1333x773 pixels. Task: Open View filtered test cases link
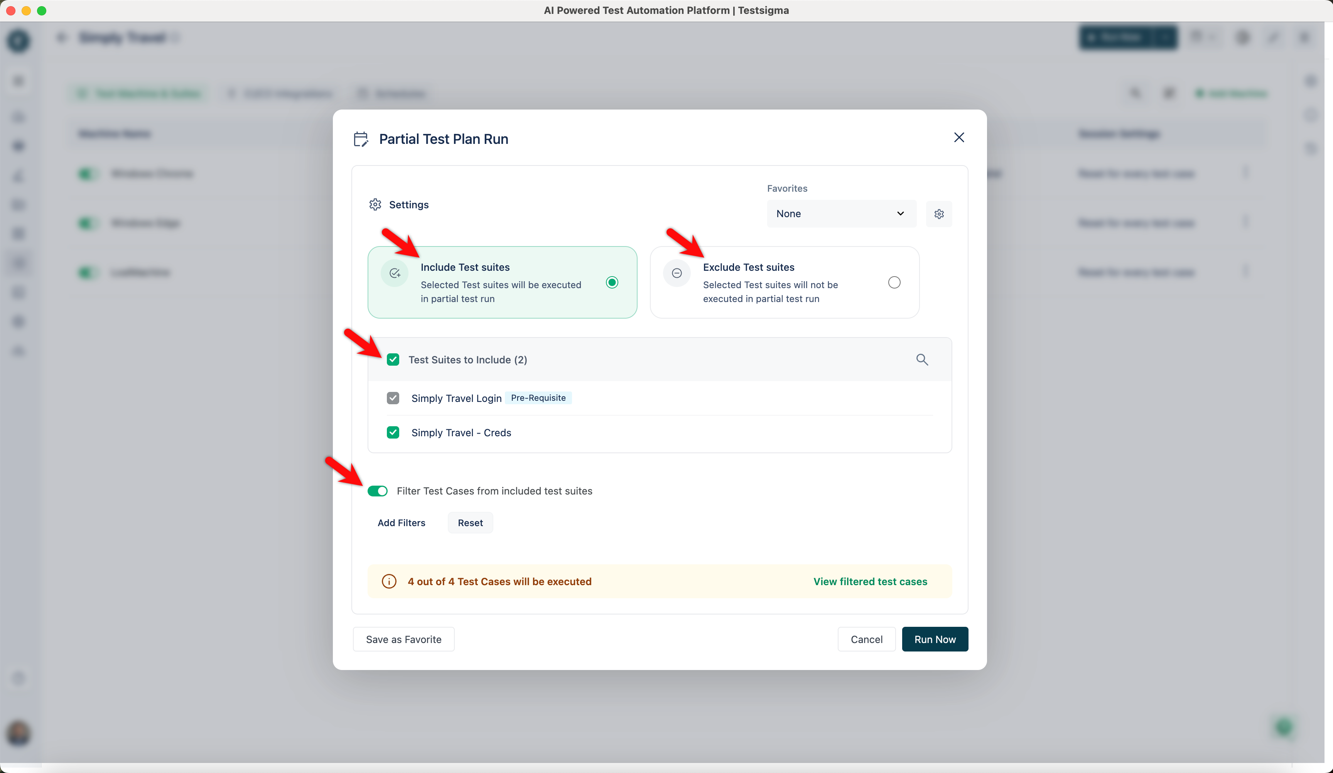pos(870,581)
